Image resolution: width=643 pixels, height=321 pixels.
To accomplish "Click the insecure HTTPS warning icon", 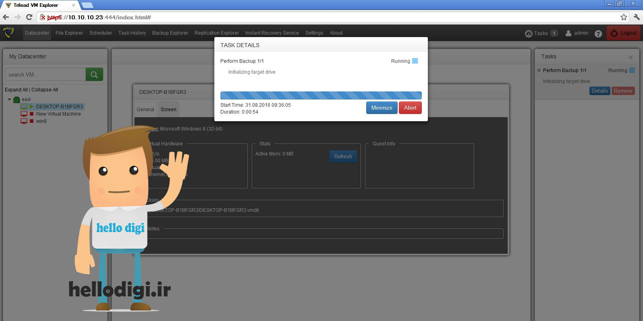I will click(43, 17).
